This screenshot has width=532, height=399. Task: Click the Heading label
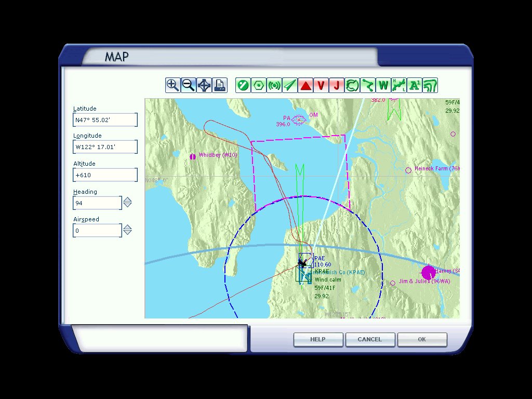pos(85,192)
